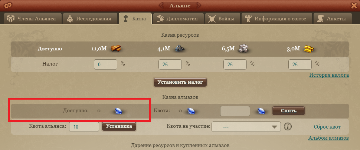This screenshot has width=360, height=150.
Task: Click the info icon beside Квота на участие
Action: [288, 127]
